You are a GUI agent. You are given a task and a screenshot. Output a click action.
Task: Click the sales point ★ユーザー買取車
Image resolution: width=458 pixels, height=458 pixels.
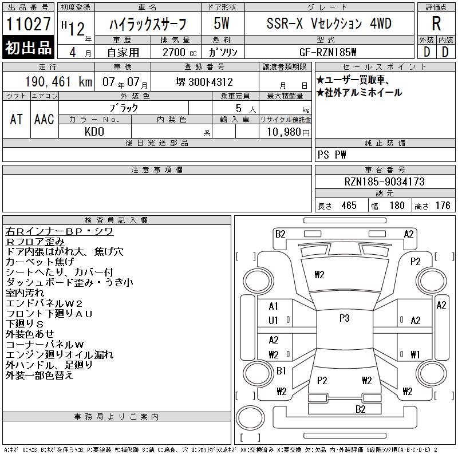(x=353, y=80)
